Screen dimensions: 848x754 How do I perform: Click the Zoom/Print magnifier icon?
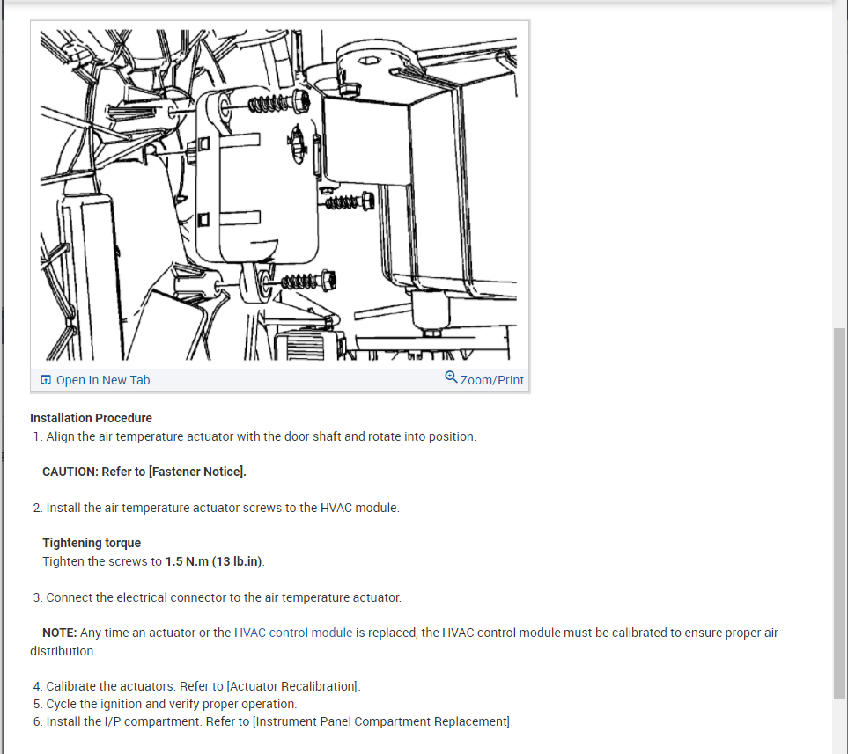[x=451, y=377]
